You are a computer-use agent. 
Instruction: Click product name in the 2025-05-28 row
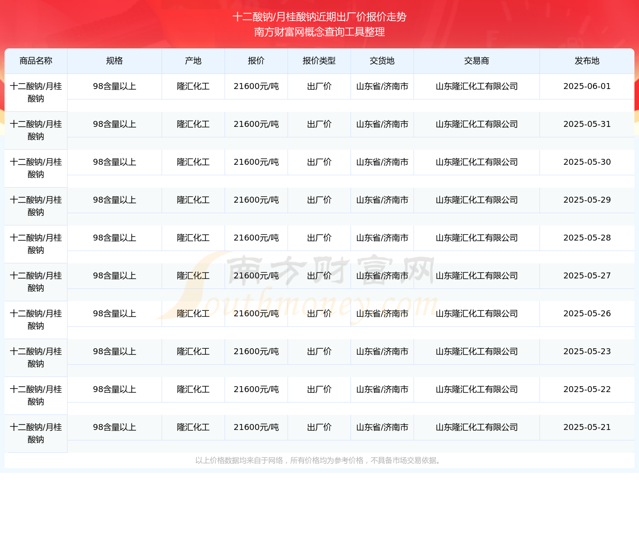click(x=36, y=244)
